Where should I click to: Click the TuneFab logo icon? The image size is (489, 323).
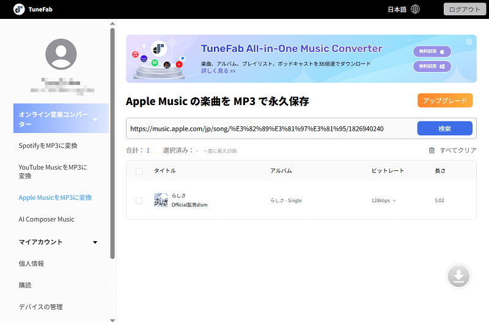(x=19, y=9)
